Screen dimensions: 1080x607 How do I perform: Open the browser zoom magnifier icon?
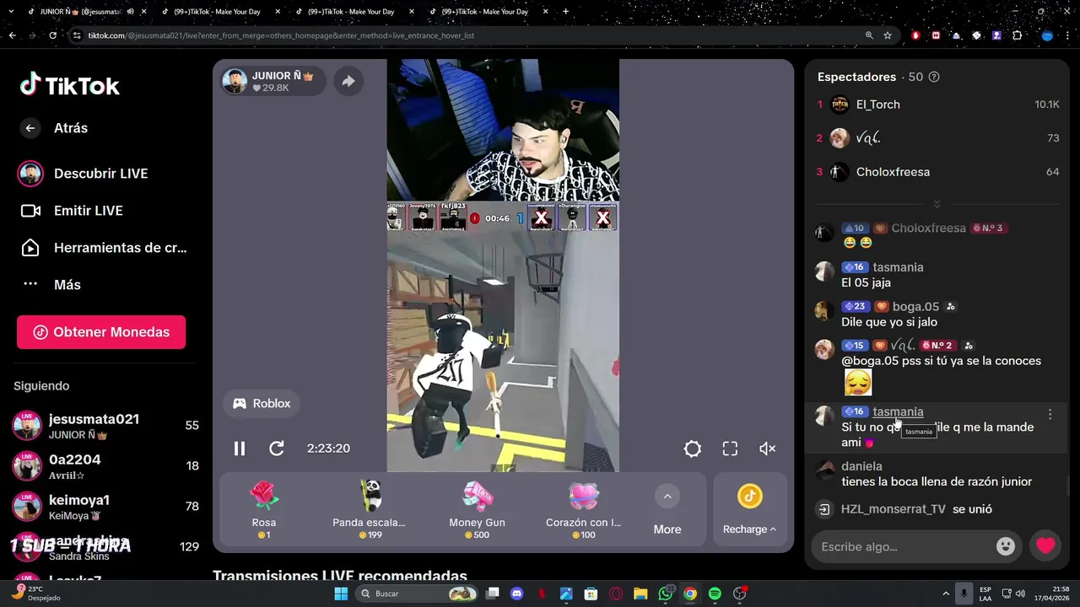point(869,35)
